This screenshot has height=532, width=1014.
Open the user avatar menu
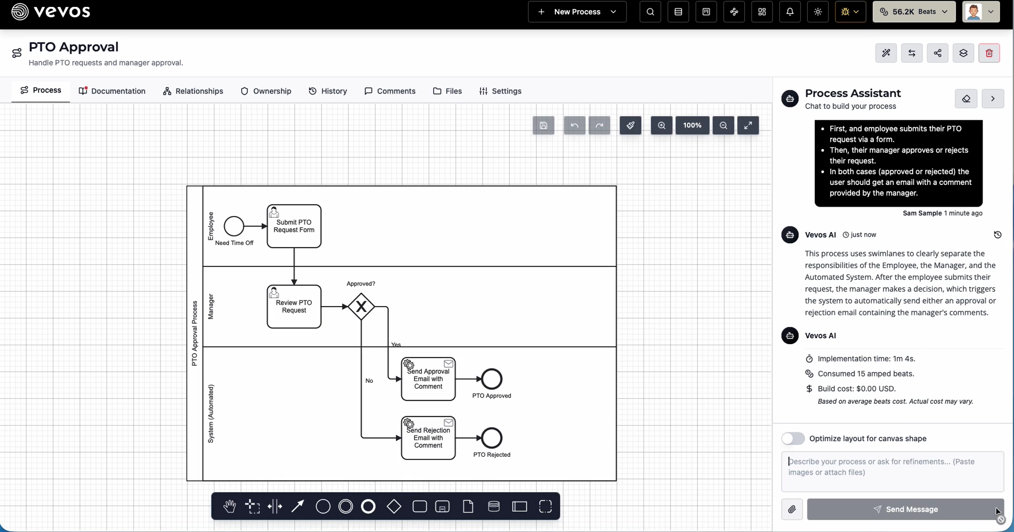(x=981, y=12)
